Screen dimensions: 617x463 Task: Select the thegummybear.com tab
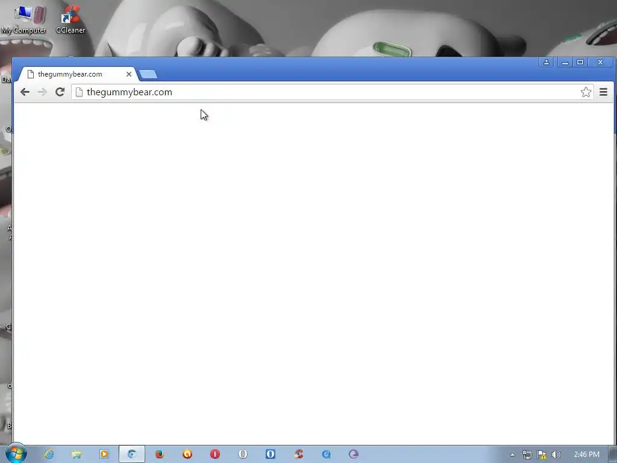78,74
